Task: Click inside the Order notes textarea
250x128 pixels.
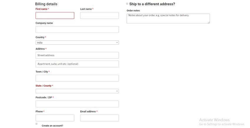Action: click(x=168, y=19)
